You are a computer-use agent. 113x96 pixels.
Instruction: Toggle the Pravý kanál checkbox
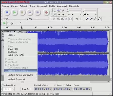click(x=6, y=65)
